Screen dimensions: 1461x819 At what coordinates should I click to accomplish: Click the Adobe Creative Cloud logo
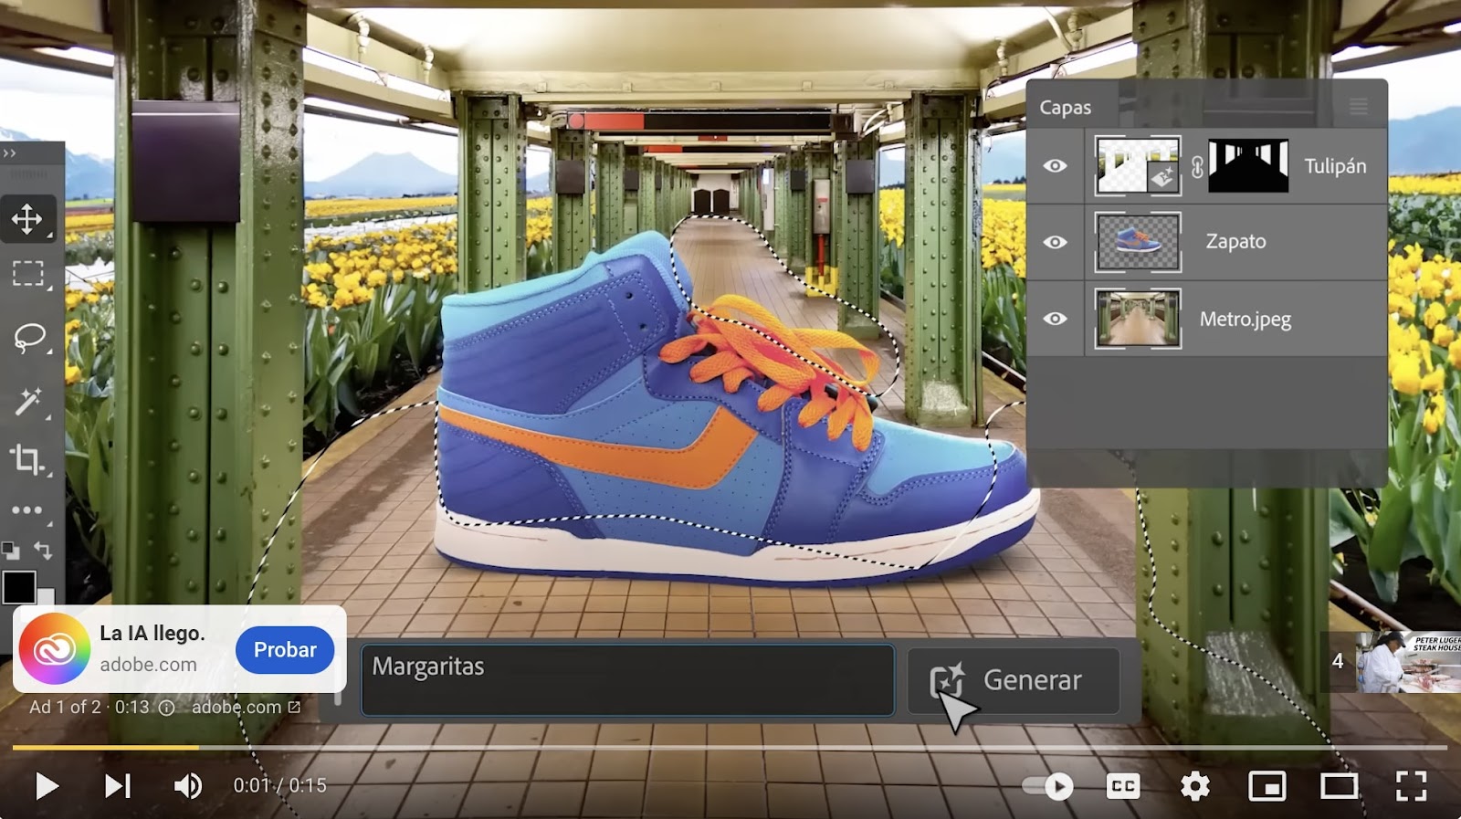[x=55, y=649]
